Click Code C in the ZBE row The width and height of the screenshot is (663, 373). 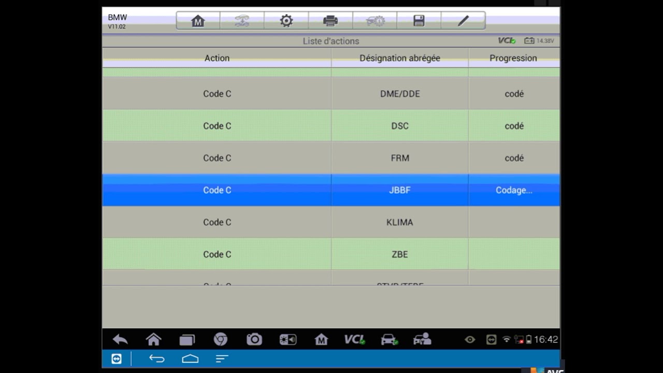coord(217,254)
